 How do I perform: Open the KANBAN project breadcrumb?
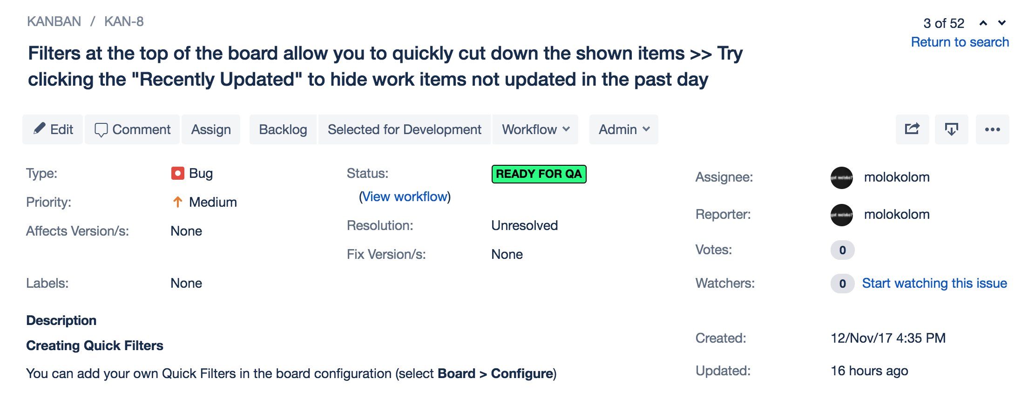pyautogui.click(x=54, y=21)
